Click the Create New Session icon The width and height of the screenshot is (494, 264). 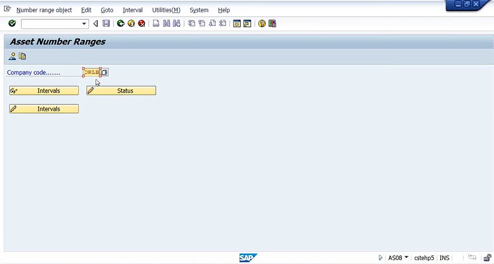[237, 24]
